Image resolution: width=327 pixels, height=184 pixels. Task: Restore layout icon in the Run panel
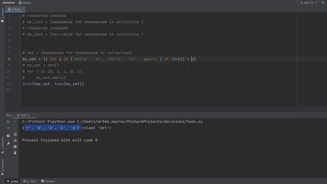pyautogui.click(x=8, y=136)
